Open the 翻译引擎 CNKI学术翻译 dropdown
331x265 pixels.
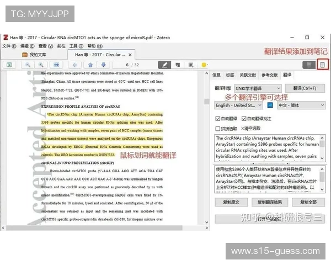258,88
